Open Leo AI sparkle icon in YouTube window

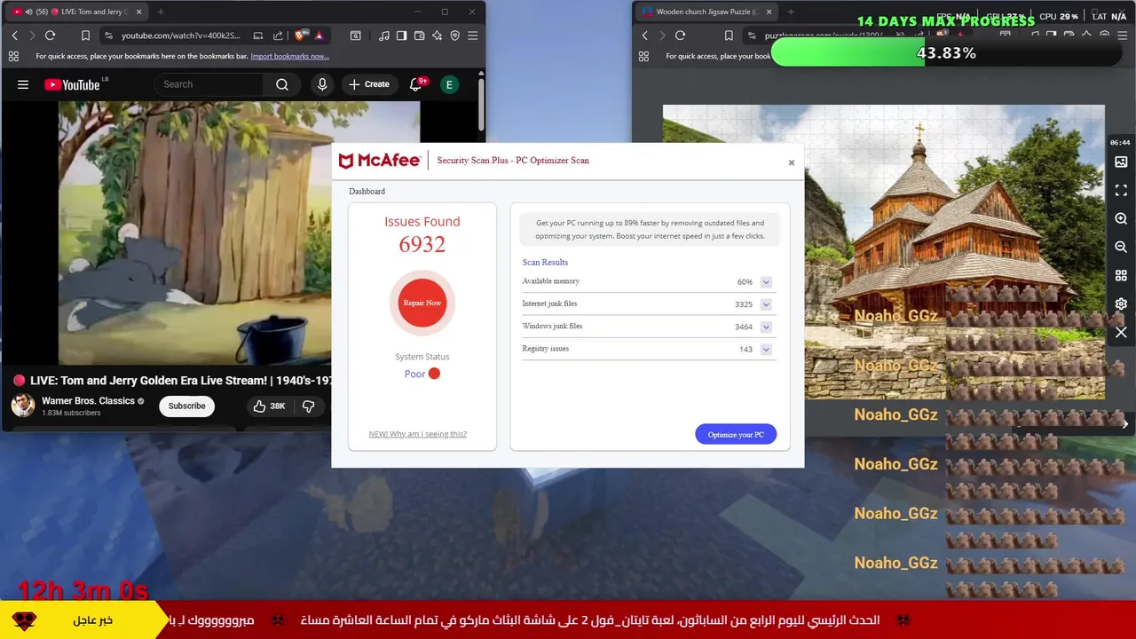437,35
